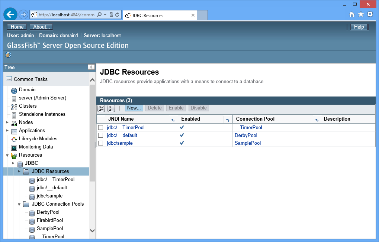Click the Select All rows icon in toolbar
This screenshot has width=379, height=242.
tap(101, 108)
